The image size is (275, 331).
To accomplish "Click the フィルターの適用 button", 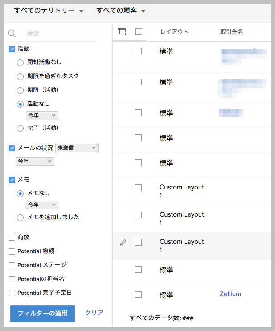I will (42, 313).
